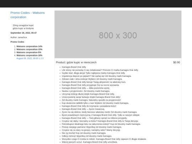Viewport: 192px width, 144px height.
Task: Click the line ending 'bycie Casanovą.'
Action: point(83,109)
